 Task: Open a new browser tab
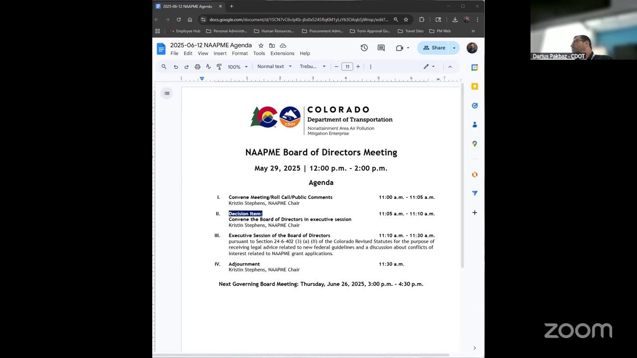tap(231, 6)
